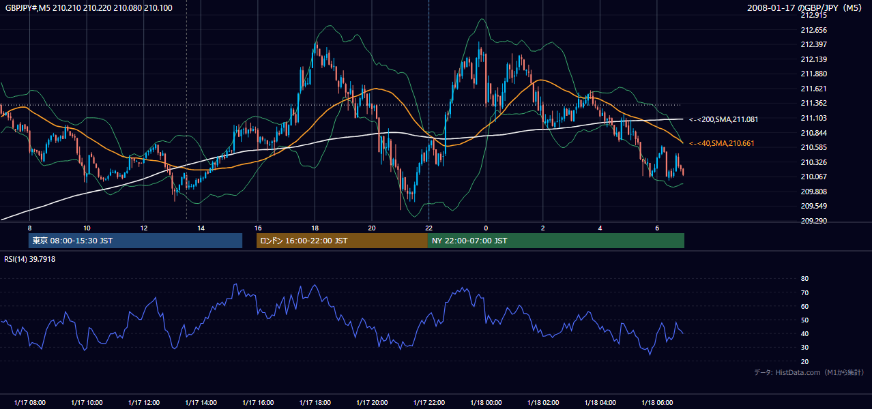The image size is (872, 409).
Task: Select the ロンドン 16:00-22:00 JST session bar
Action: tap(342, 241)
